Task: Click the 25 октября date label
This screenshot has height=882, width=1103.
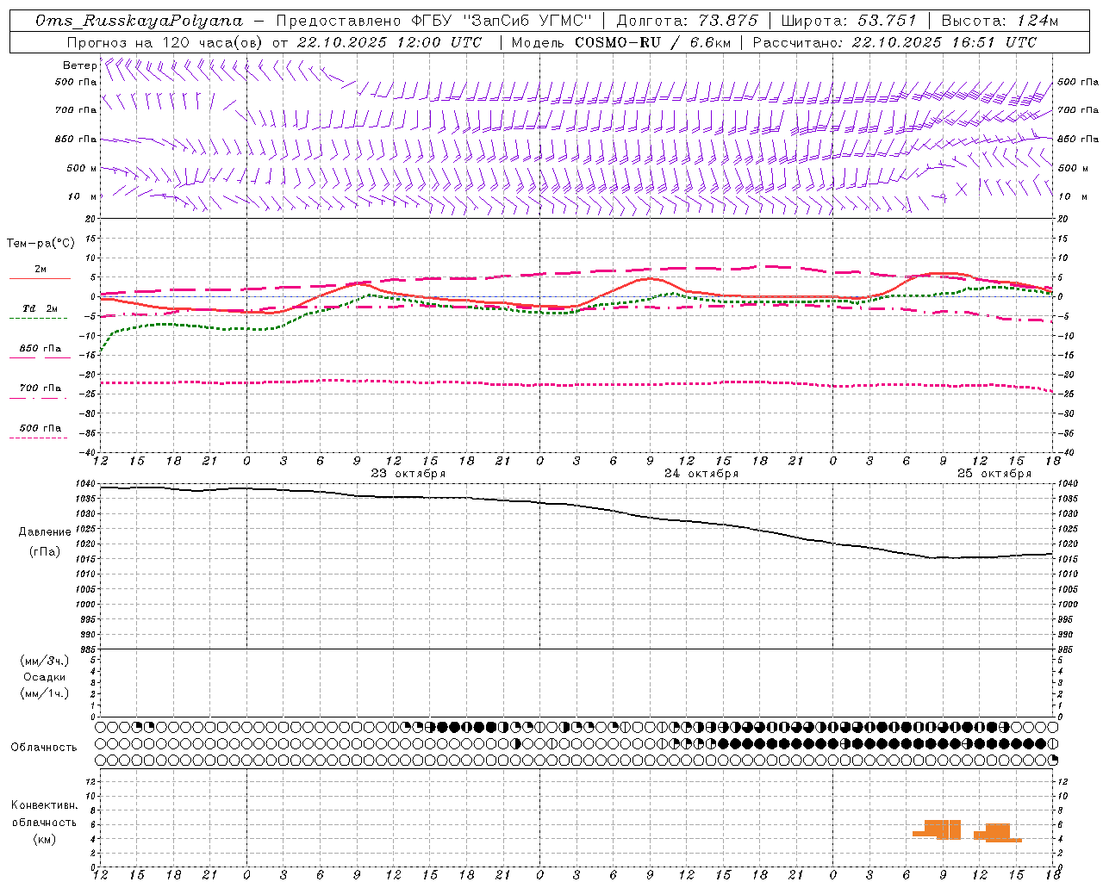Action: 994,474
